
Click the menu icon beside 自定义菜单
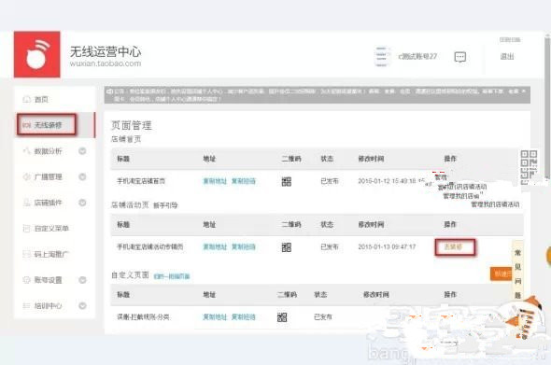[27, 229]
